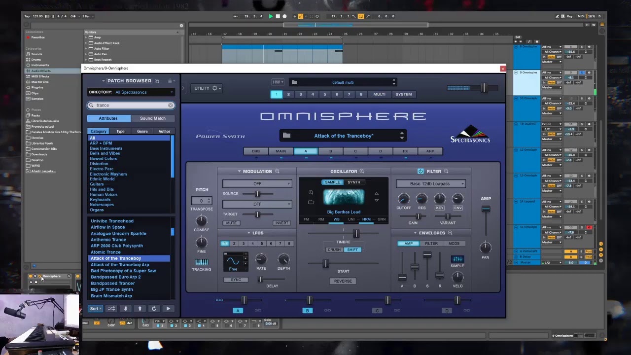Open the HW dropdown

[x=278, y=82]
